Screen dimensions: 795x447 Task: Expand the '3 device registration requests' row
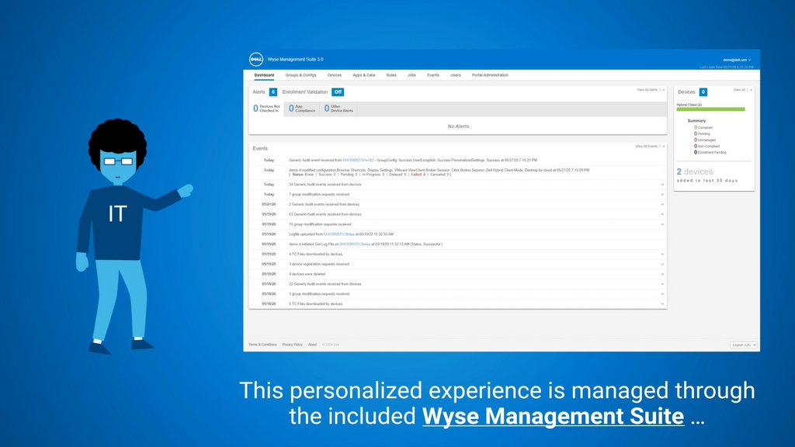point(662,264)
